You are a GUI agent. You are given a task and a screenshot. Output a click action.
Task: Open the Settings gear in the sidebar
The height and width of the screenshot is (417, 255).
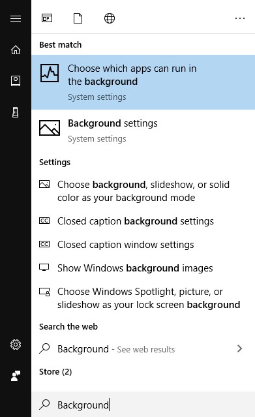tap(16, 345)
